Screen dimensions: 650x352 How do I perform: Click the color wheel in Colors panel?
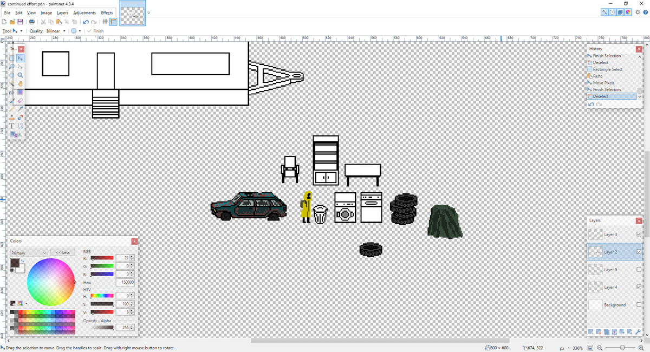[50, 283]
